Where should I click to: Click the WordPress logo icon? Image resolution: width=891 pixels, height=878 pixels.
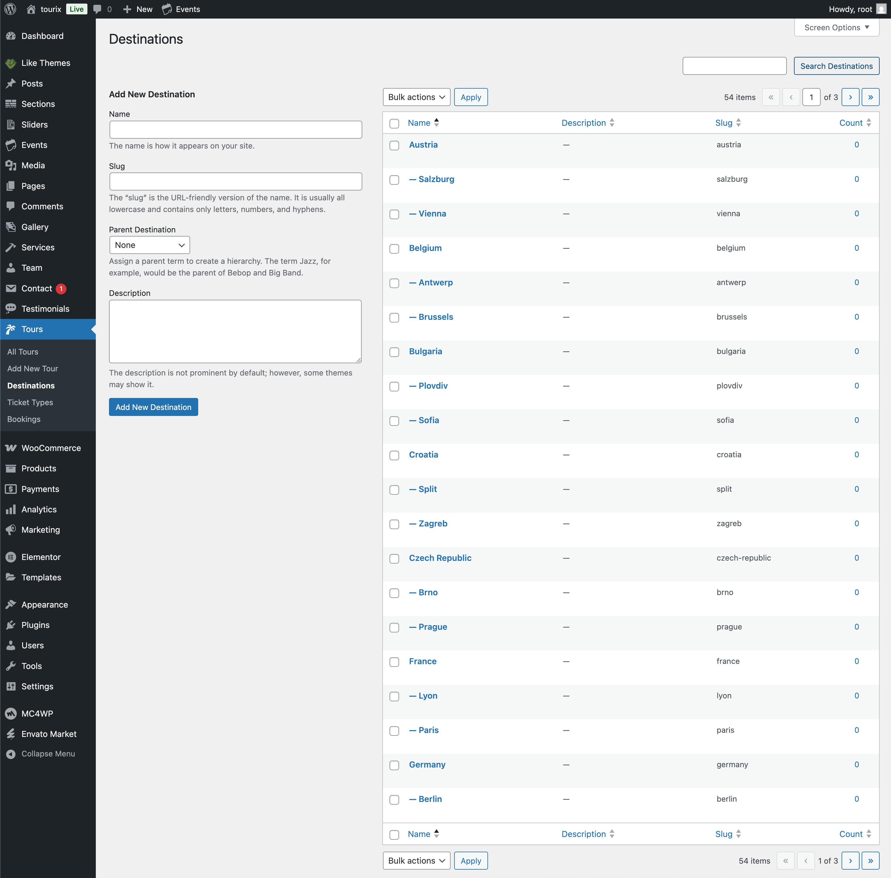point(10,9)
